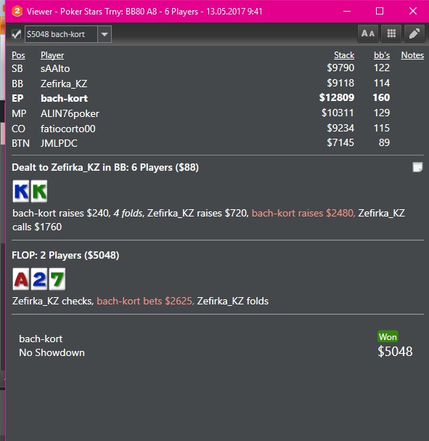Sort by the bb's column header
This screenshot has width=429, height=441.
(x=382, y=55)
